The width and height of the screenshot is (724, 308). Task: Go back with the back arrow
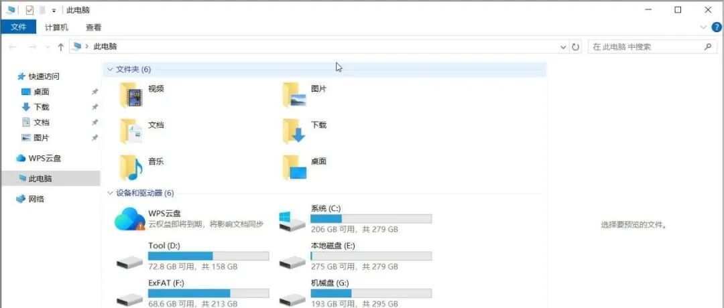point(13,47)
